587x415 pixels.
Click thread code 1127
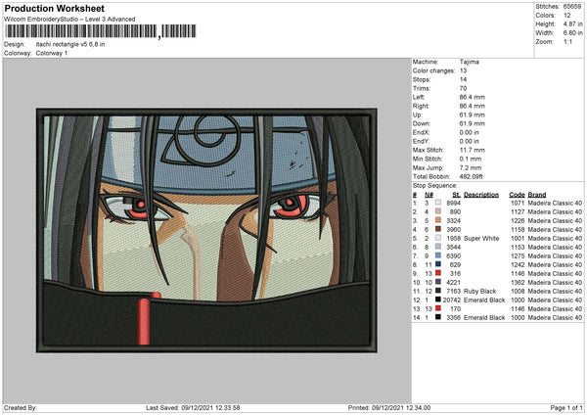(518, 212)
